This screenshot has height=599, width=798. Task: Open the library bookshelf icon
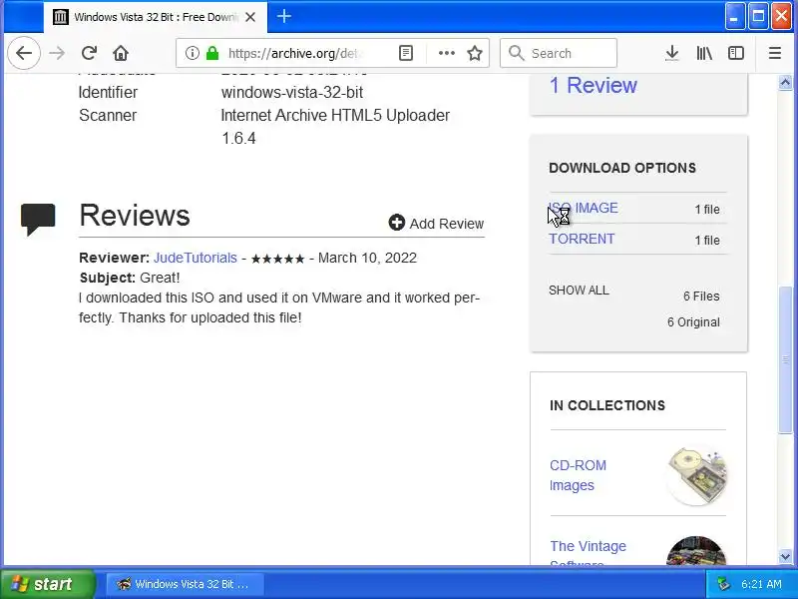click(704, 53)
